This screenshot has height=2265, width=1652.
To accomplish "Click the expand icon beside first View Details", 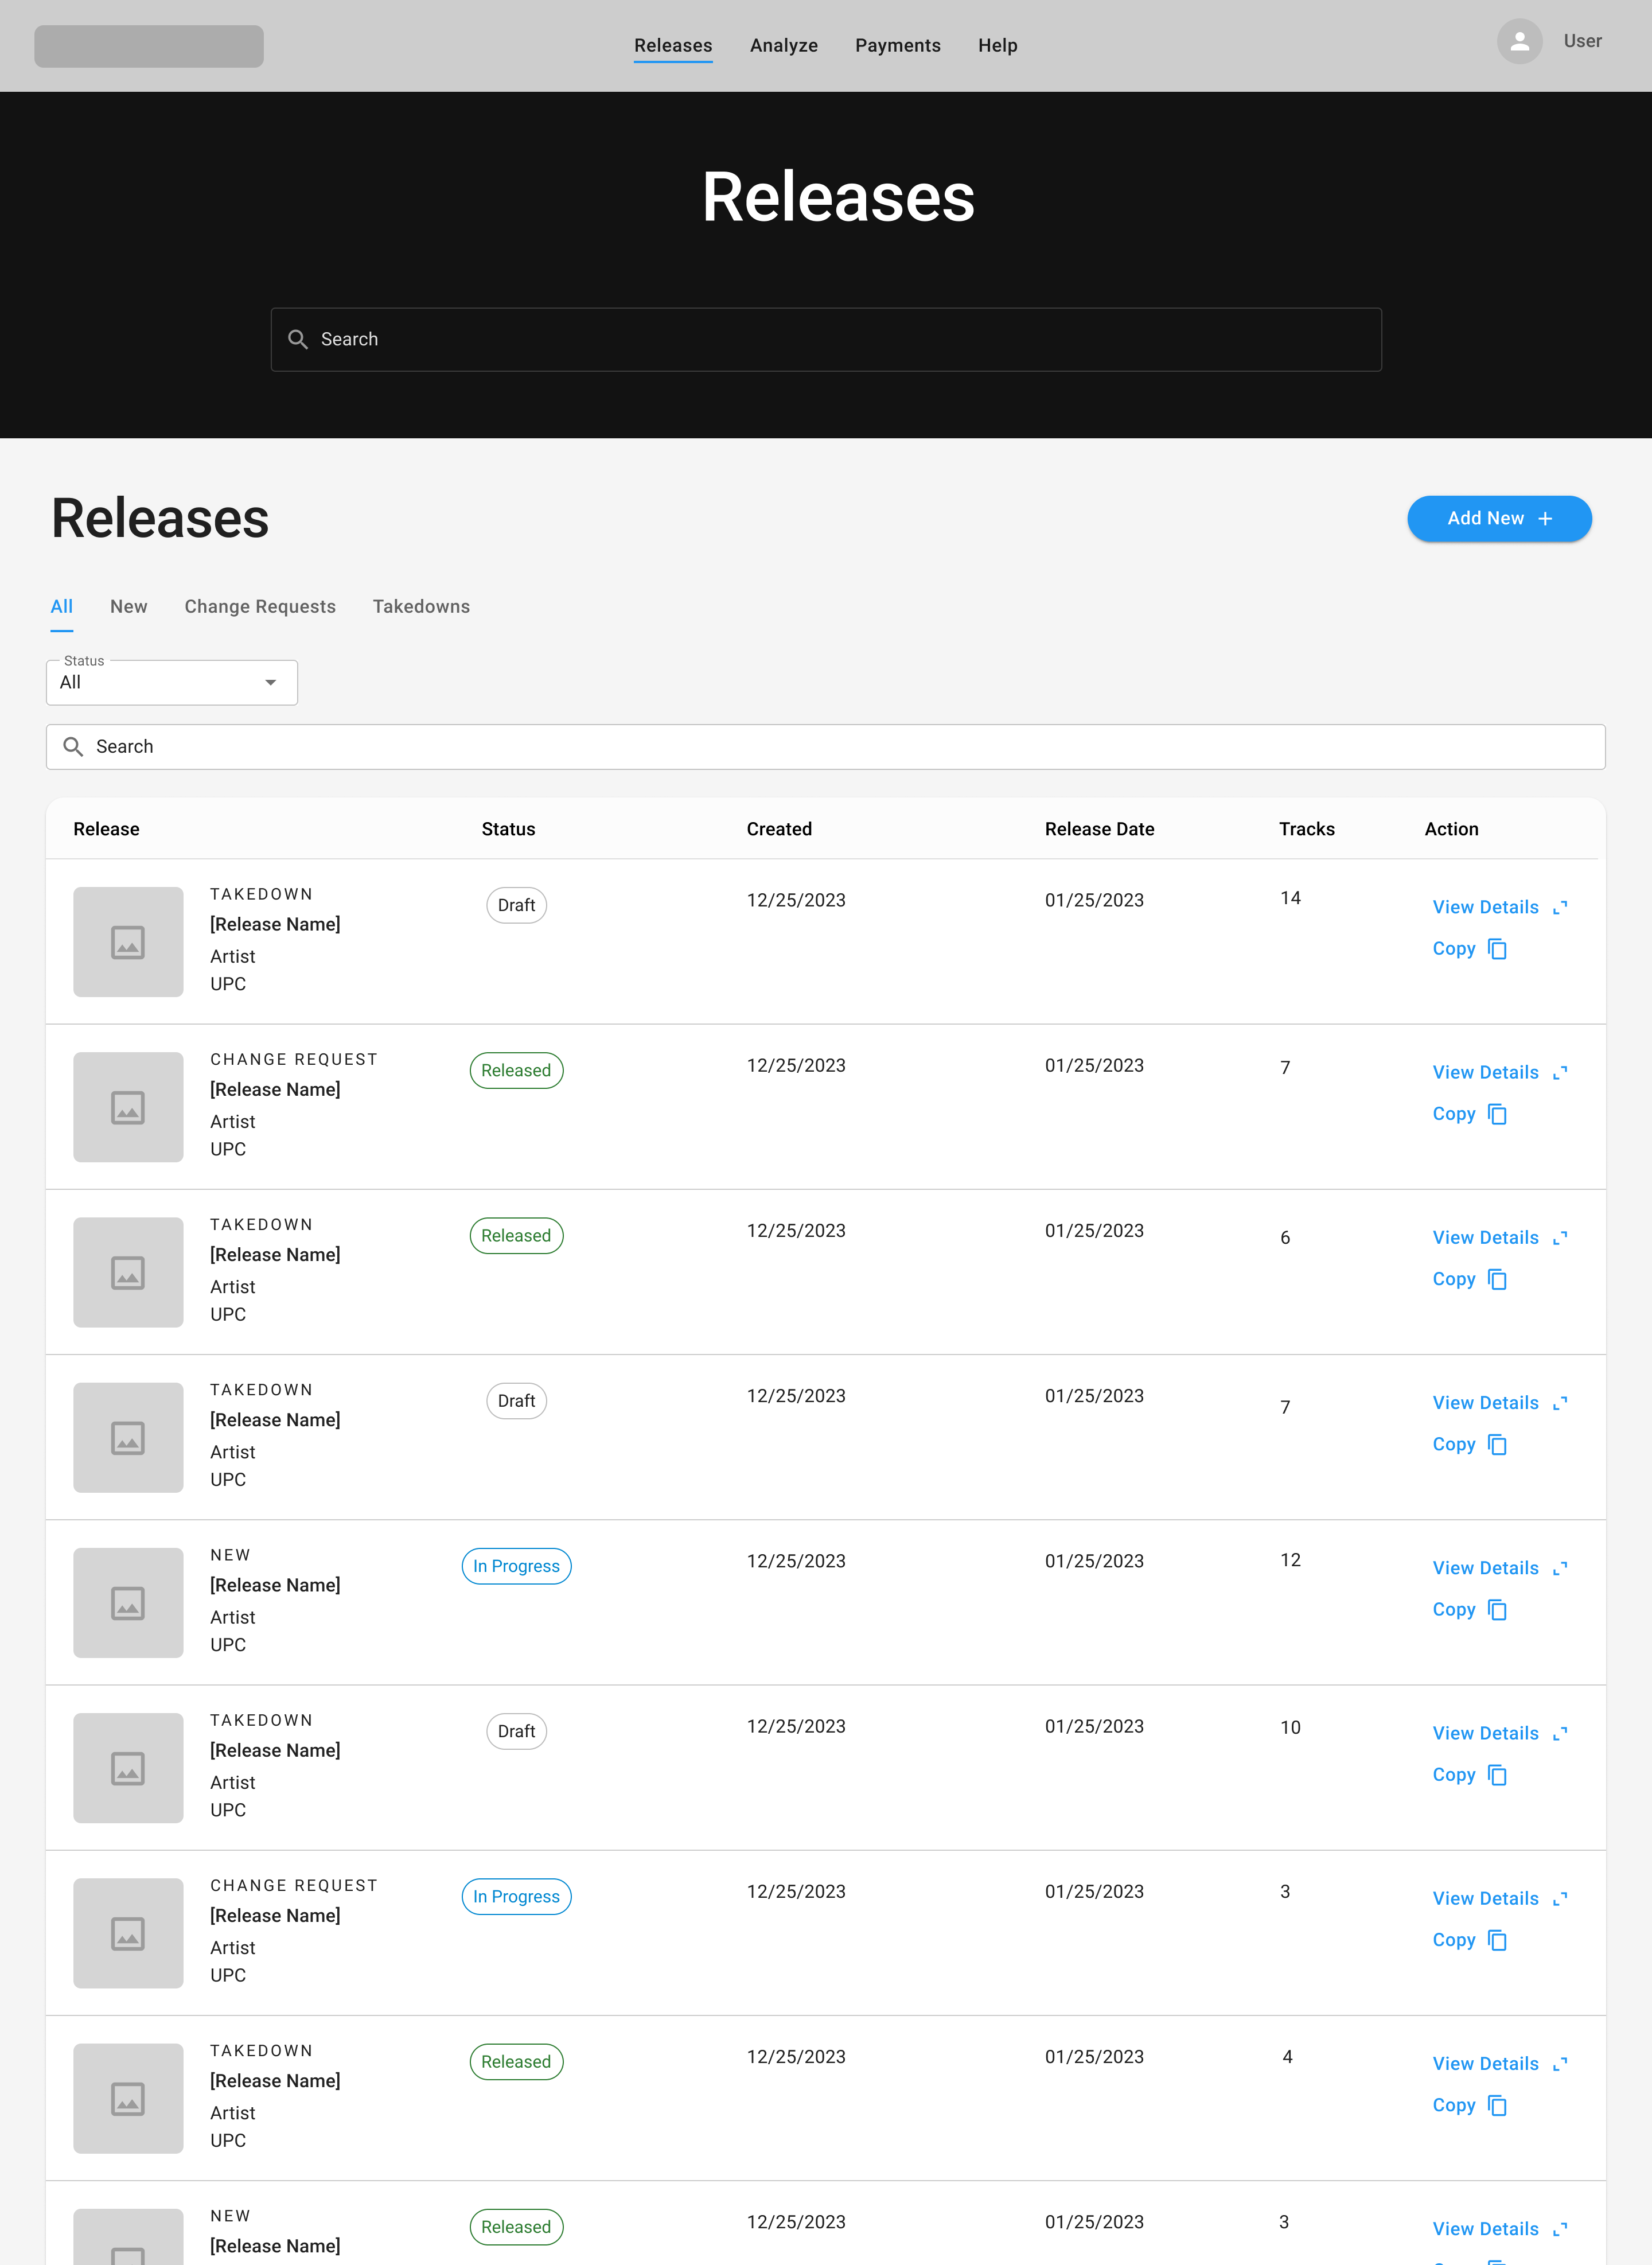I will point(1559,908).
